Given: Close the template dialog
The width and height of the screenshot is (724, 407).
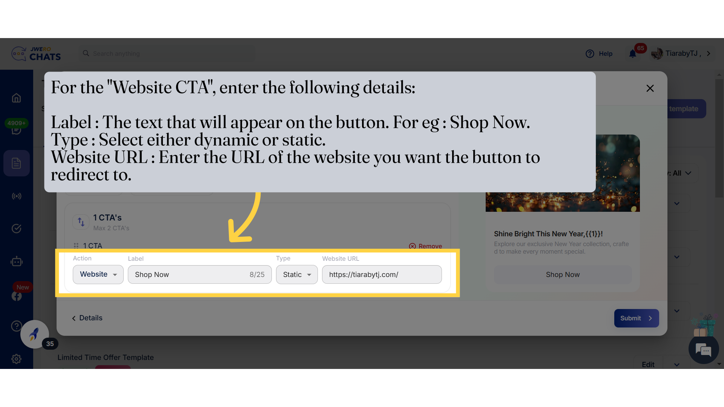Looking at the screenshot, I should point(650,88).
